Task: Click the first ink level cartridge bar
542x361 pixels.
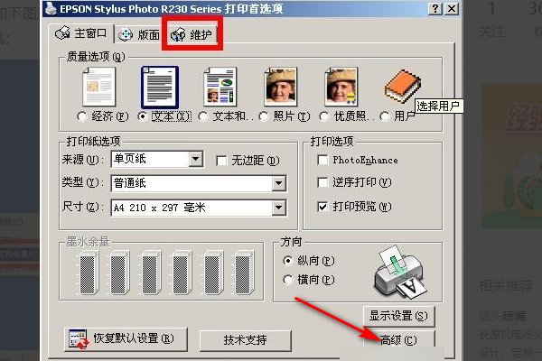Action: coord(89,273)
